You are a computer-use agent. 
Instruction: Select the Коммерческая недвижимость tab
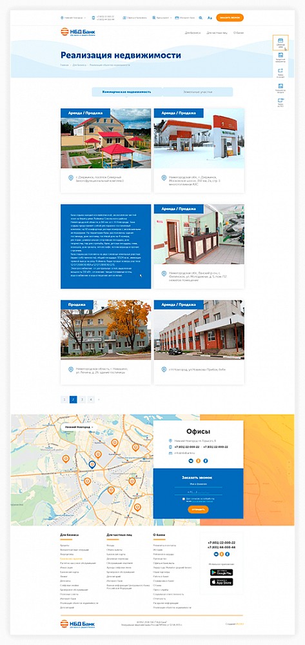126,92
